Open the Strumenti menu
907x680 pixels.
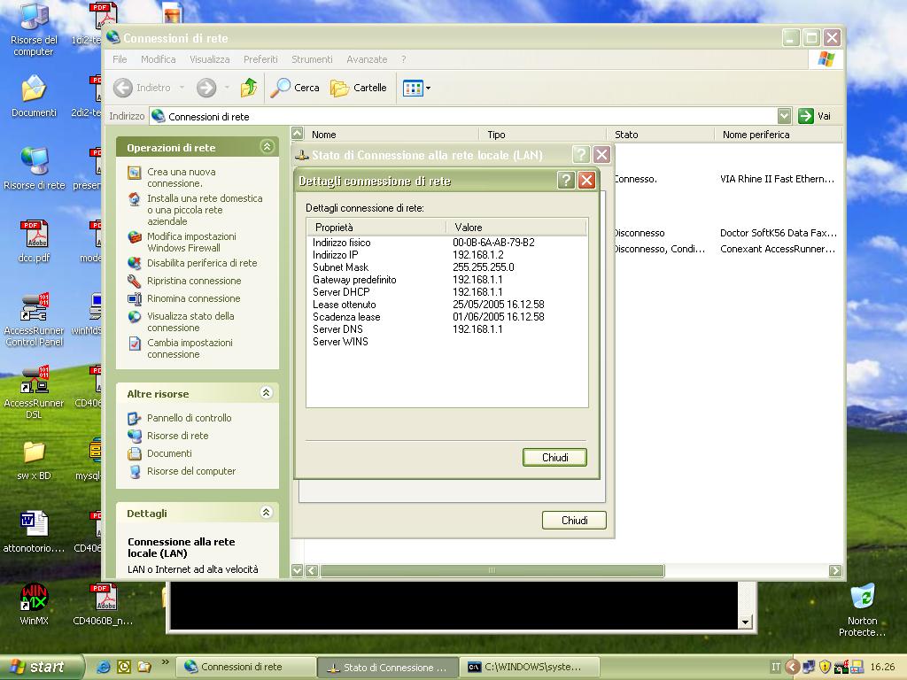[x=312, y=59]
